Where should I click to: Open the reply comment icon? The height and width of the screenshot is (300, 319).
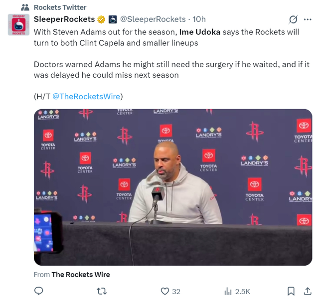click(x=39, y=291)
